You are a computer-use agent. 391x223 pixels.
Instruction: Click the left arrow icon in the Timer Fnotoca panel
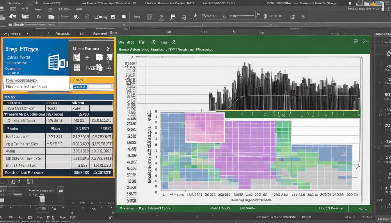point(87,57)
